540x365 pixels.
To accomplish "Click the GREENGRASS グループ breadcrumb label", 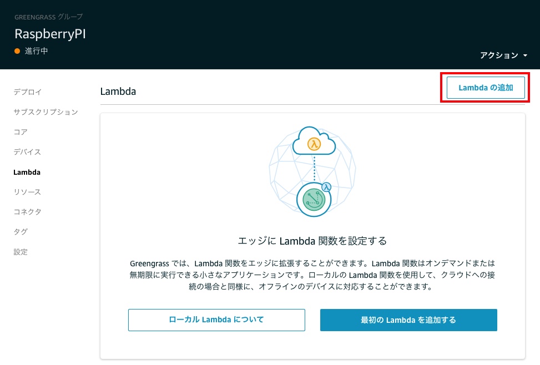I will click(48, 17).
